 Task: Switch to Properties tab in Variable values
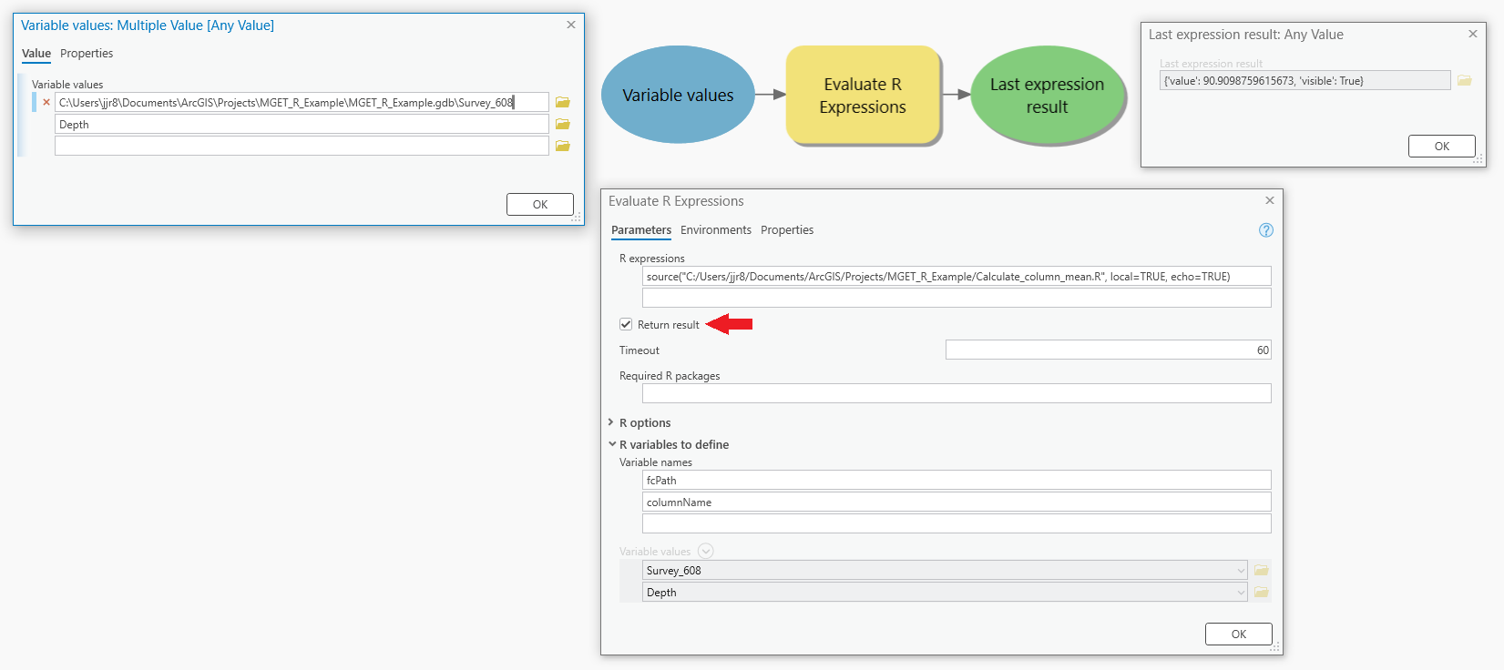coord(87,54)
